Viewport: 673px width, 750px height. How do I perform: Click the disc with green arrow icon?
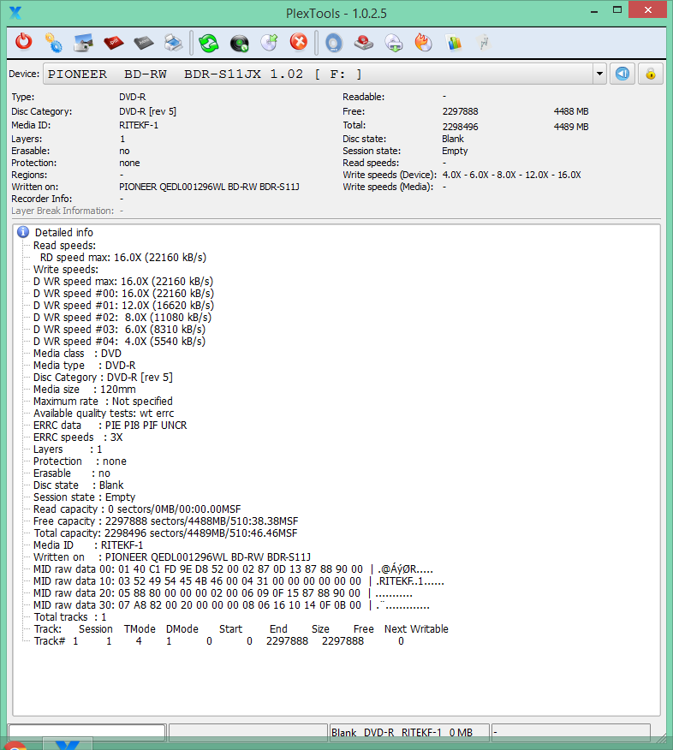(x=270, y=42)
